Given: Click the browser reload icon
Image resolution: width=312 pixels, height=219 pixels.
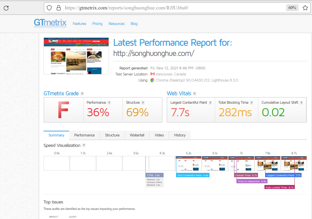Looking at the screenshot, I should point(6,8).
